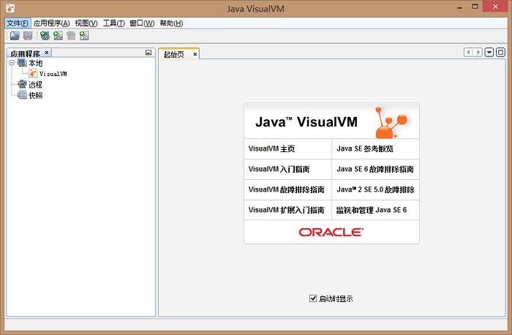
Task: Open the Java 2 SE 5.0 故障排除 link
Action: coord(375,189)
